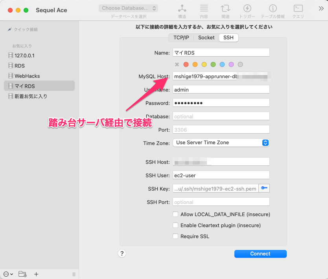Click the Connect button
Screen dimensions: 328x279
pos(260,254)
